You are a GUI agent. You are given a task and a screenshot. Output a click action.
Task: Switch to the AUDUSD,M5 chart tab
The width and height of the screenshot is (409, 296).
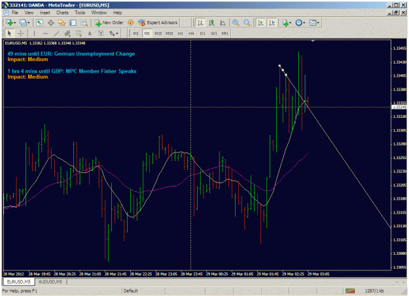50,282
